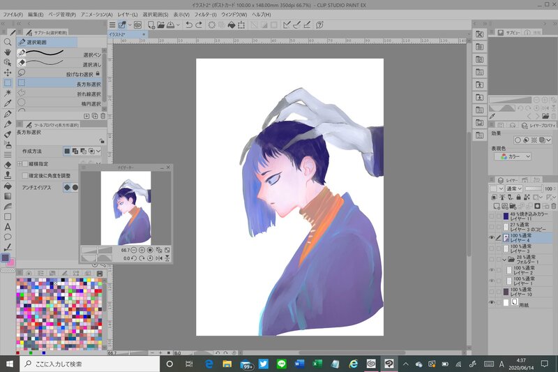Click Delete layer trash icon in Layer panel
This screenshot has height=372, width=558.
[553, 206]
